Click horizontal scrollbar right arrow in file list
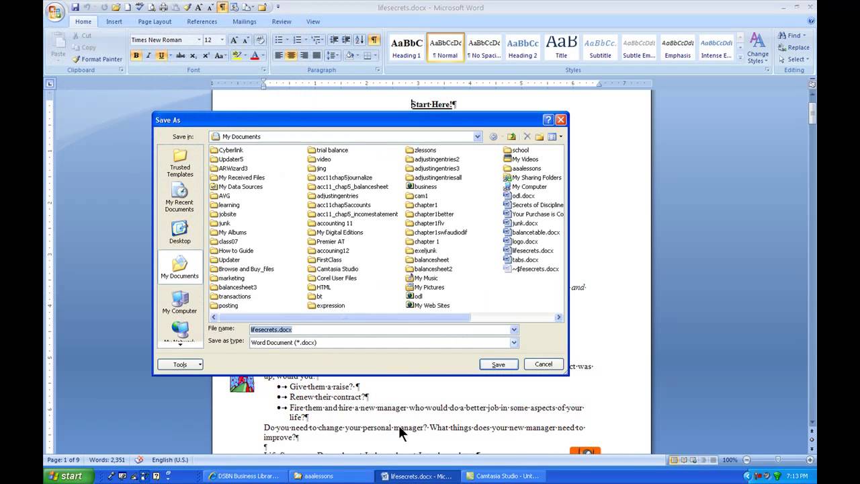 (558, 317)
